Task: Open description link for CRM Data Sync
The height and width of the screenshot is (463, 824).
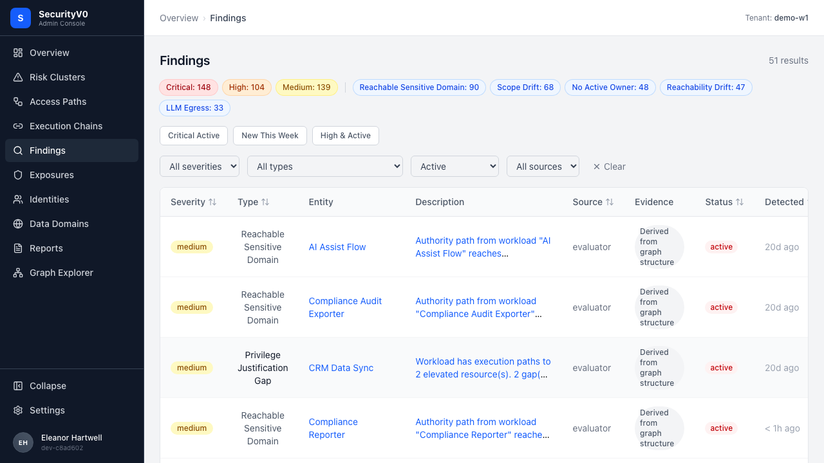Action: coord(483,368)
